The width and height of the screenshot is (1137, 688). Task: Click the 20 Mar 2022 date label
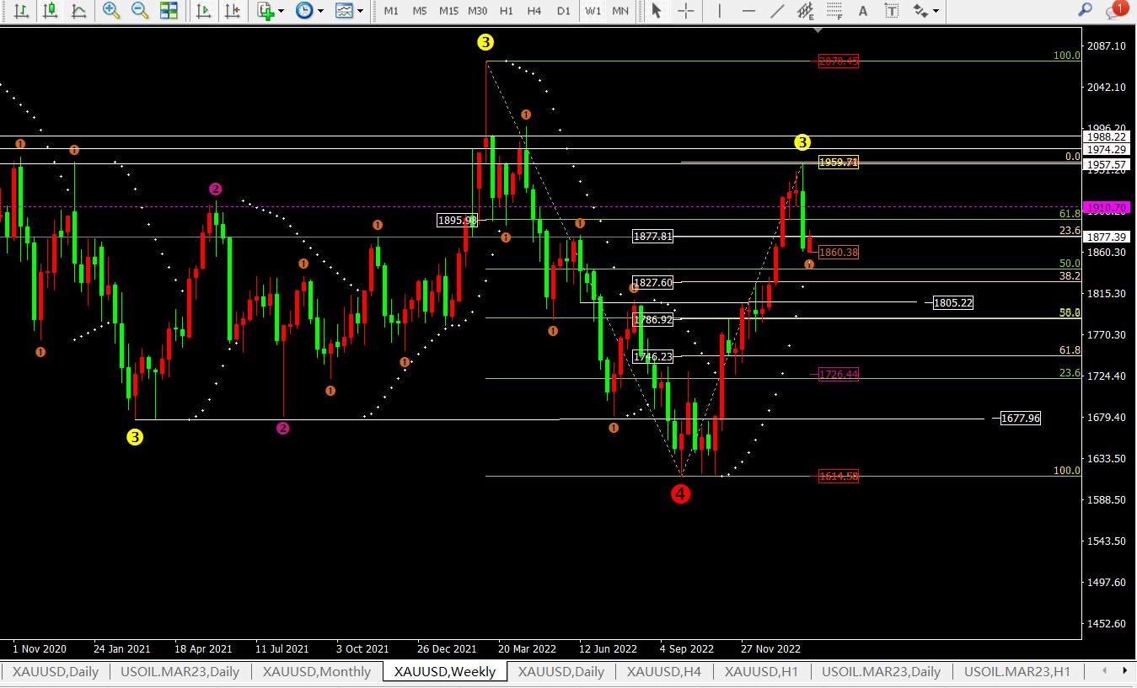pos(527,649)
